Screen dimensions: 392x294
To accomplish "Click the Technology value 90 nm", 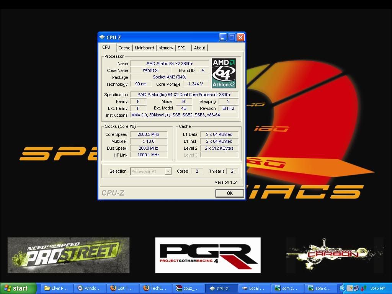I will [141, 84].
